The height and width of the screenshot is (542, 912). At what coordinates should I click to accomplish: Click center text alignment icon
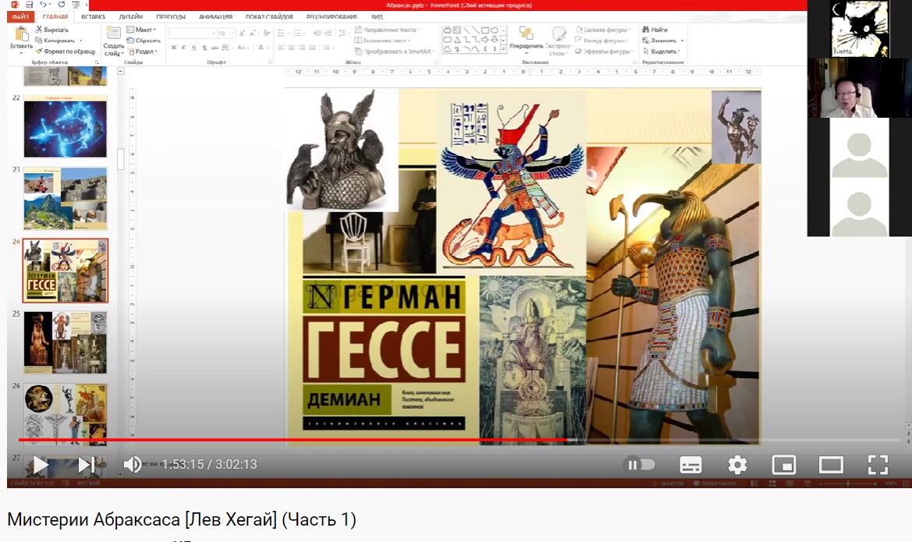pyautogui.click(x=292, y=48)
